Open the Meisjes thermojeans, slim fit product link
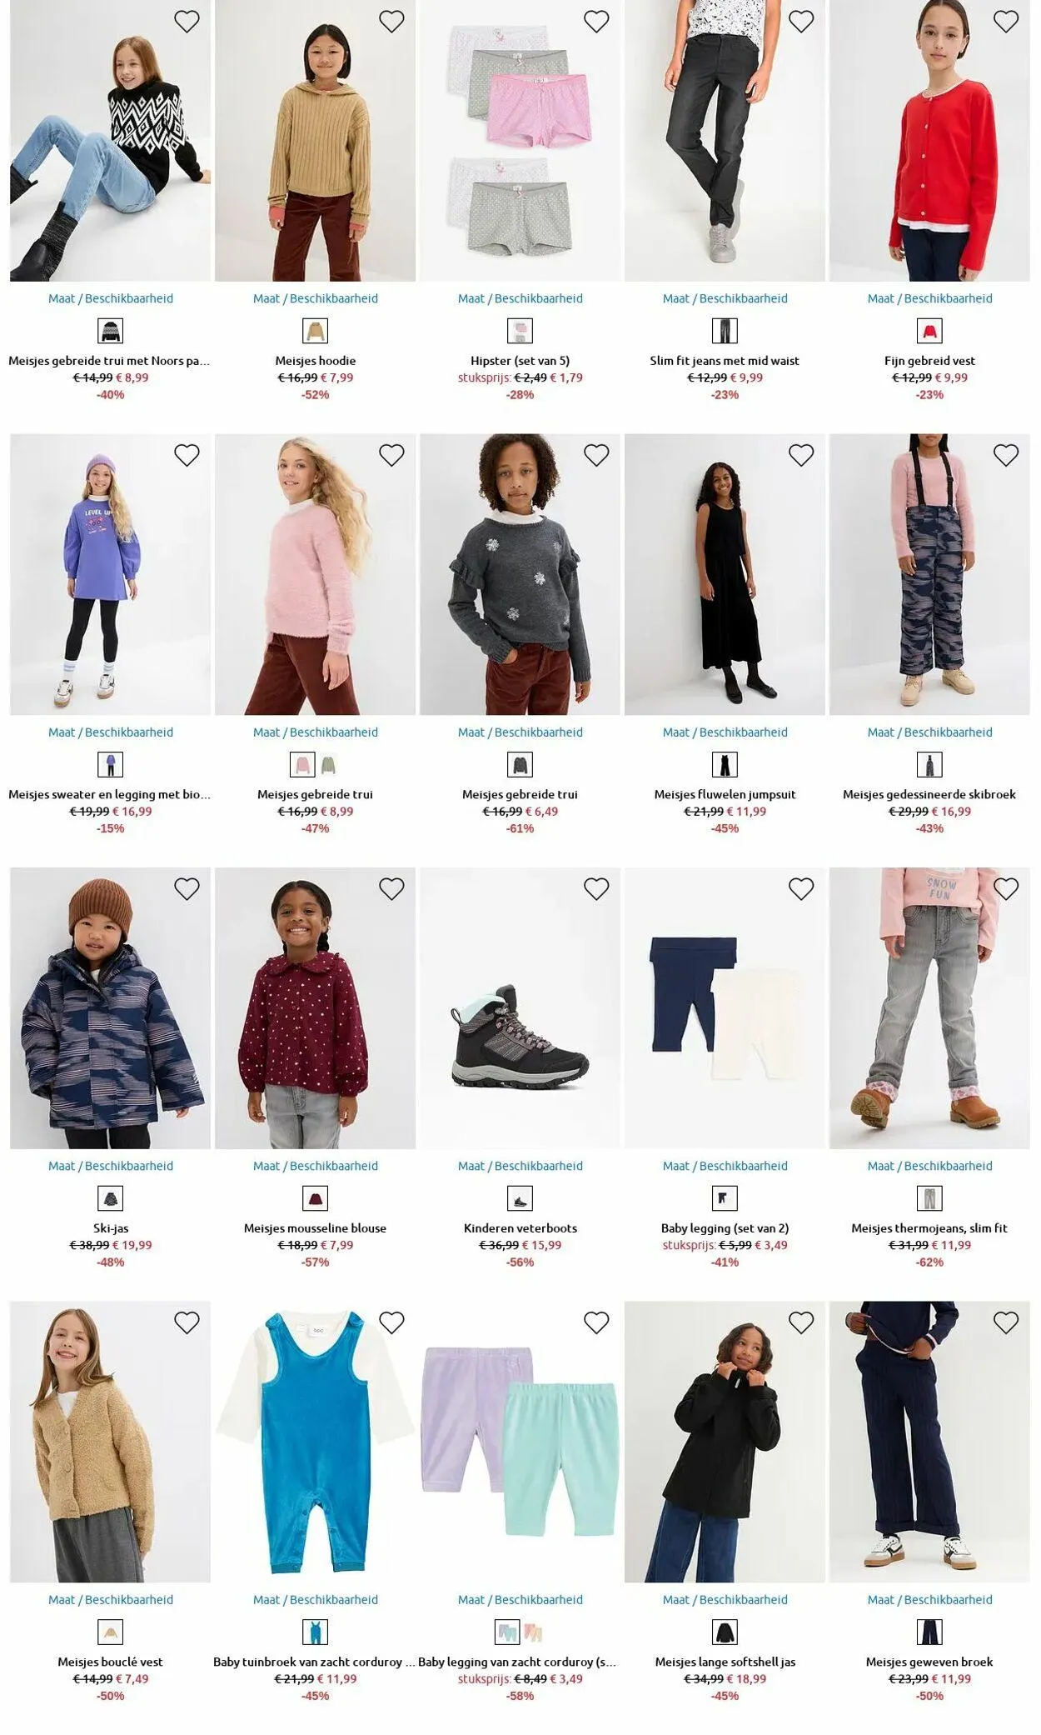Image resolution: width=1041 pixels, height=1735 pixels. click(929, 1227)
